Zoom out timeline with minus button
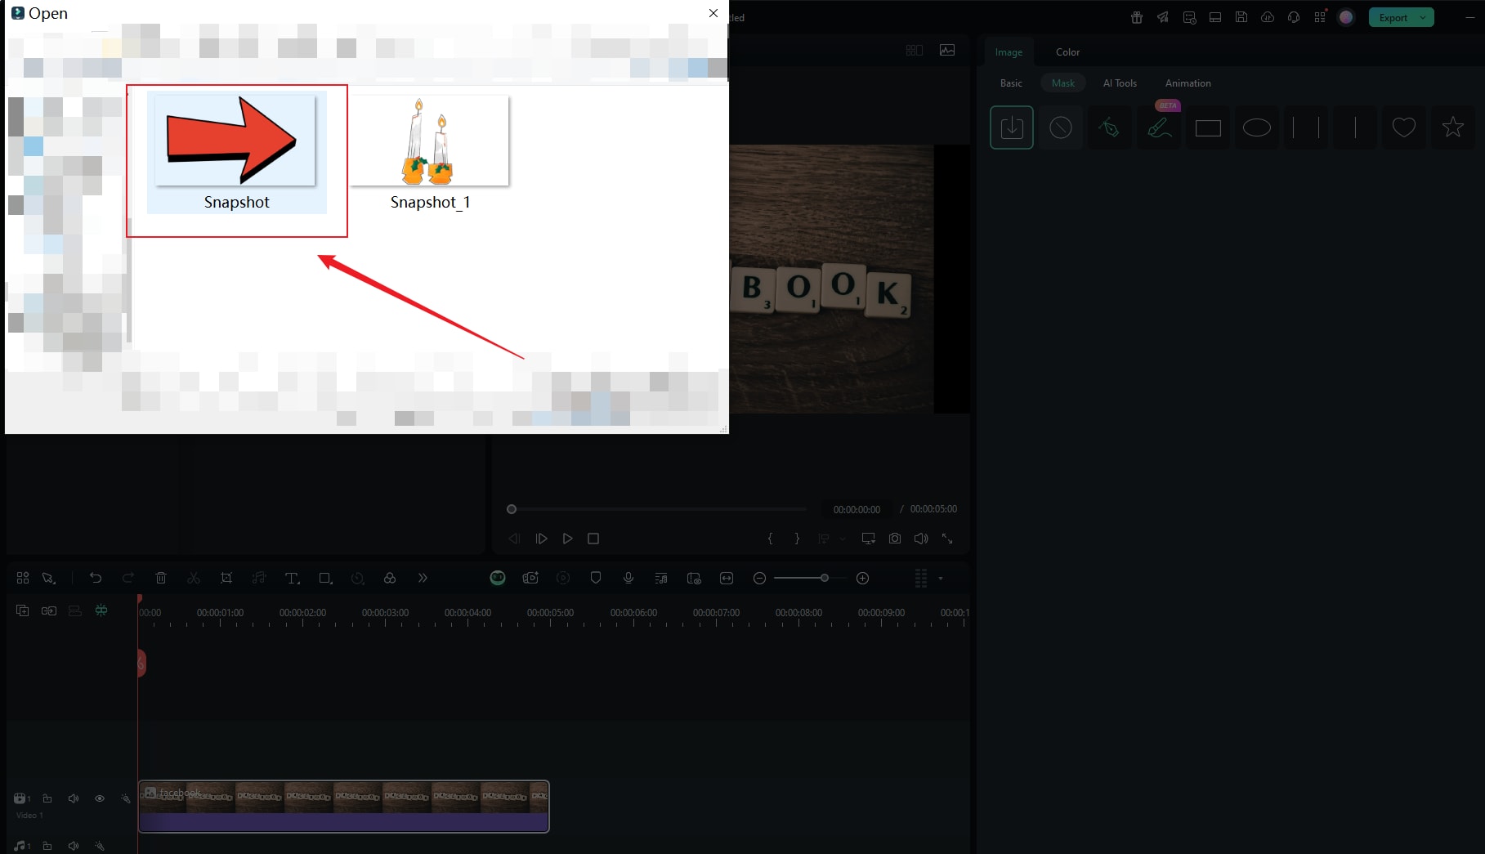Viewport: 1485px width, 854px height. pos(759,578)
